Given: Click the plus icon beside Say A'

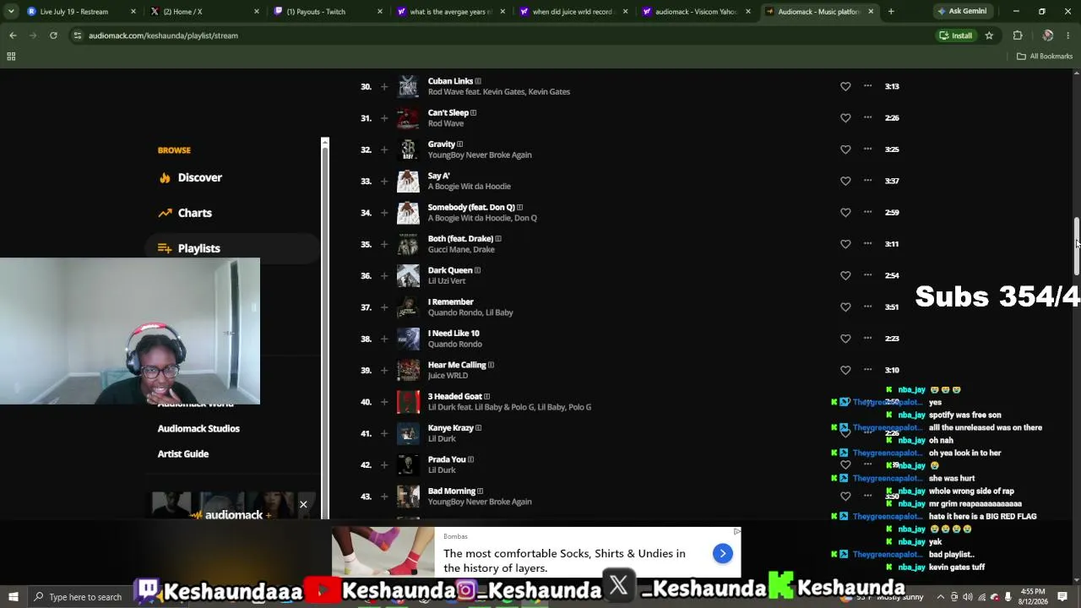Looking at the screenshot, I should (x=384, y=181).
